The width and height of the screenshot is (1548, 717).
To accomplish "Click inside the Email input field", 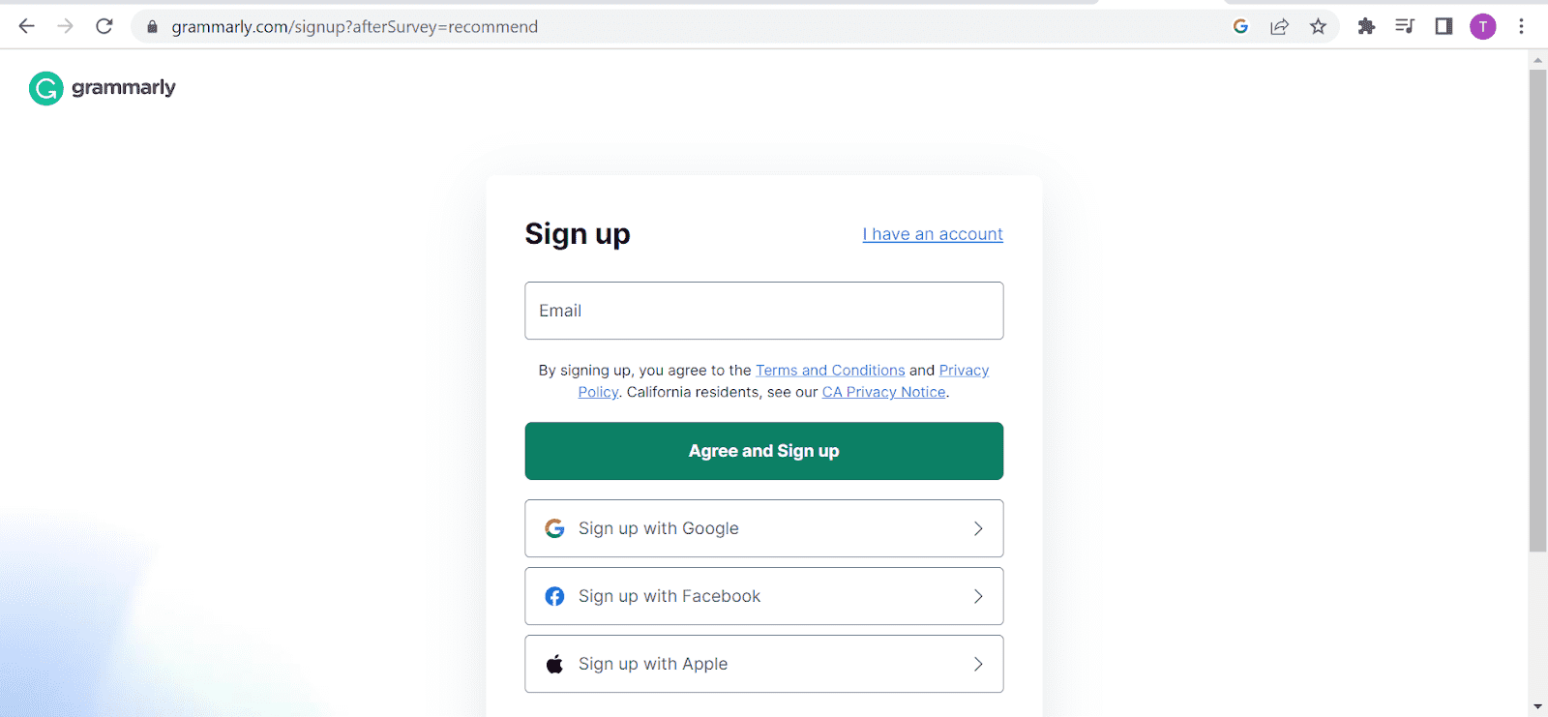I will pos(763,311).
